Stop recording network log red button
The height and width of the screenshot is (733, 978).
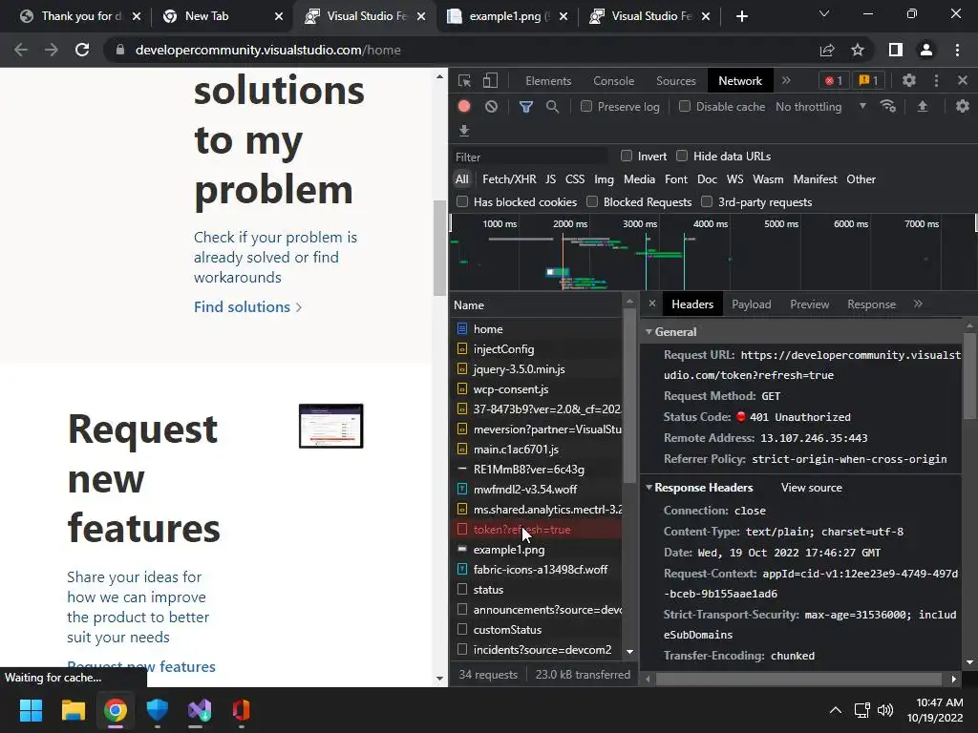464,107
